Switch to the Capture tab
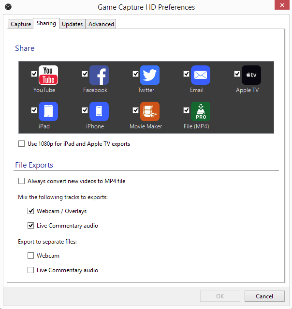Screen dimensions: 292x309 pos(21,24)
